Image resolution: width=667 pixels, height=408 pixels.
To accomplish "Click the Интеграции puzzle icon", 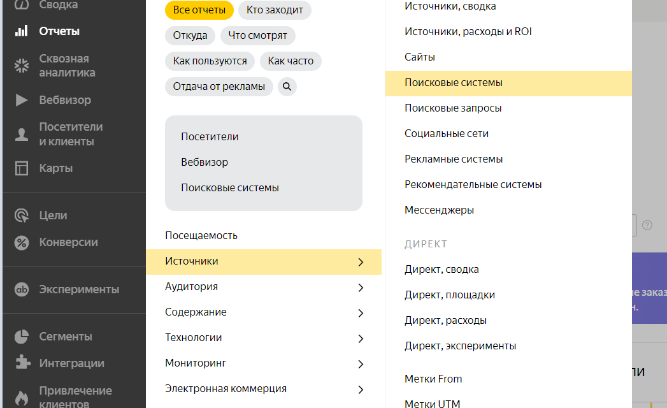I will click(x=22, y=363).
